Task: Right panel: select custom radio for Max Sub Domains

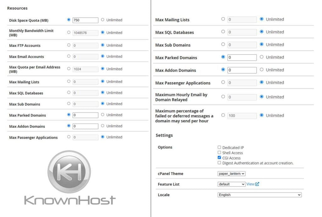Action: pyautogui.click(x=223, y=44)
